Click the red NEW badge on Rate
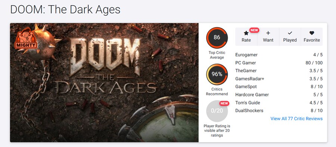 click(254, 30)
